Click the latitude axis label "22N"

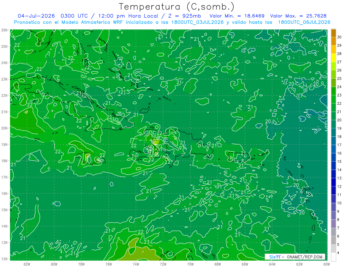[4, 95]
